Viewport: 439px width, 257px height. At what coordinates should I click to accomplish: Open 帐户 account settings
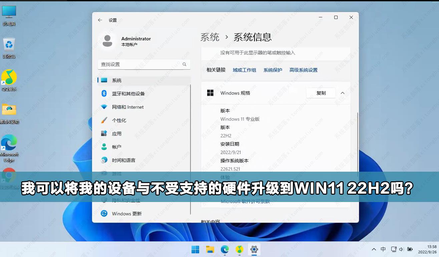pyautogui.click(x=117, y=147)
